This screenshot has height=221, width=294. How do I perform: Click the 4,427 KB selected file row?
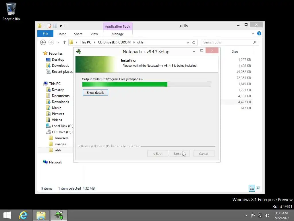[x=236, y=102]
